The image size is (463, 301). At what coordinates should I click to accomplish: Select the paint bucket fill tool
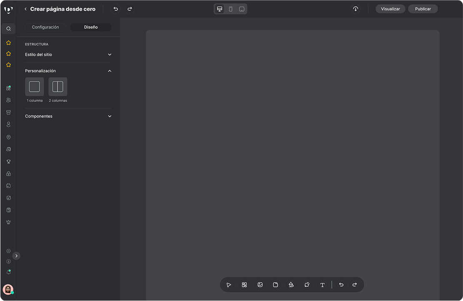pyautogui.click(x=291, y=285)
